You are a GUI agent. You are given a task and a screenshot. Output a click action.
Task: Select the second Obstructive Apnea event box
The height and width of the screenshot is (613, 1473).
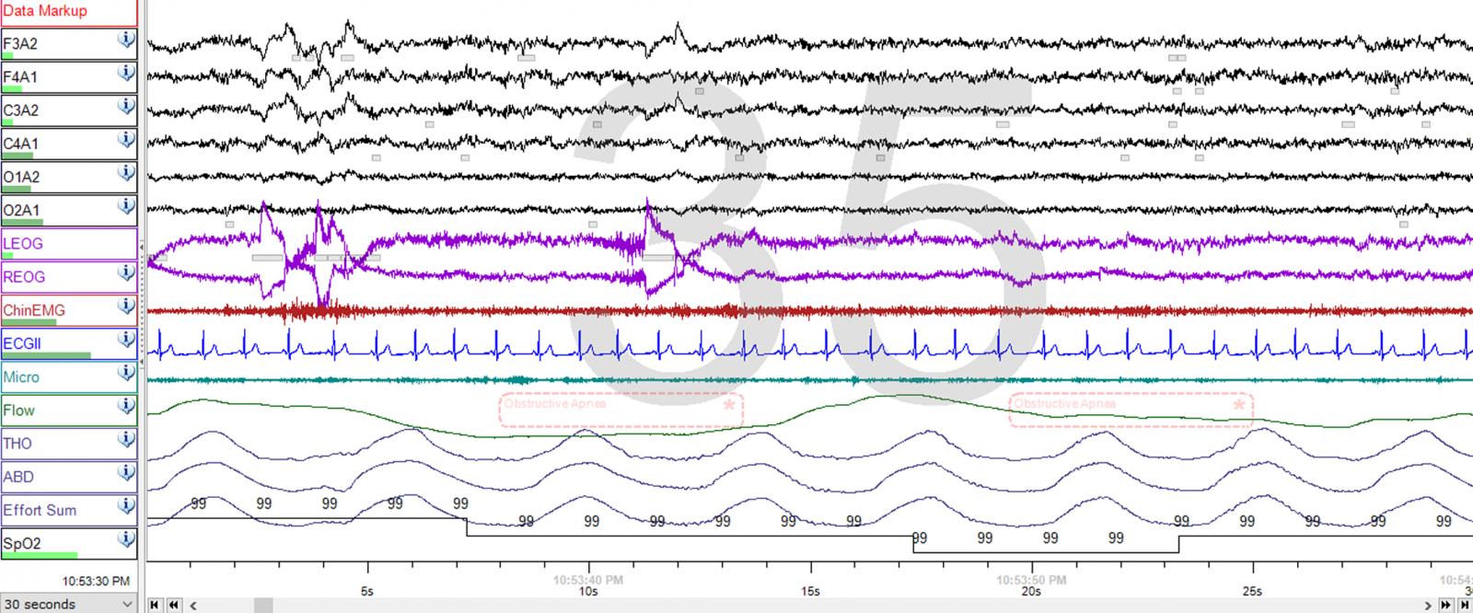click(1131, 410)
